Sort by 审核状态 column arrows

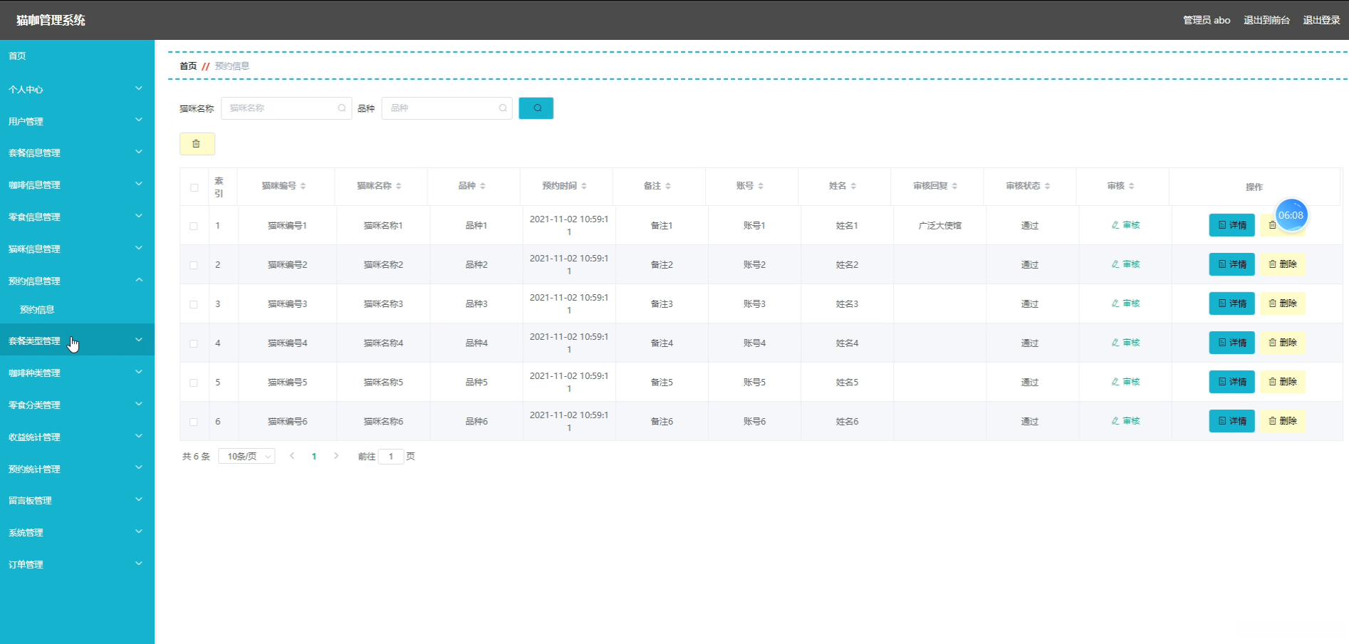tap(1047, 186)
